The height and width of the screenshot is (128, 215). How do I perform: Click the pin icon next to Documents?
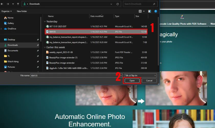point(38,51)
